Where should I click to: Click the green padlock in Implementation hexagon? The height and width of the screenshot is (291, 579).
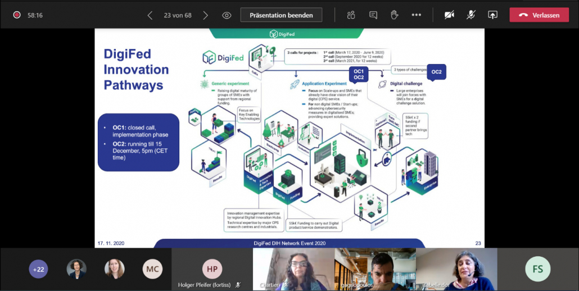click(361, 158)
